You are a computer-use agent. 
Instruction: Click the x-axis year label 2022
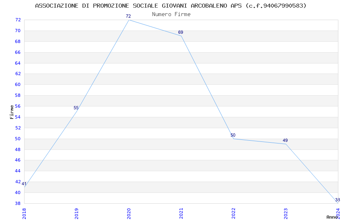[x=234, y=214]
